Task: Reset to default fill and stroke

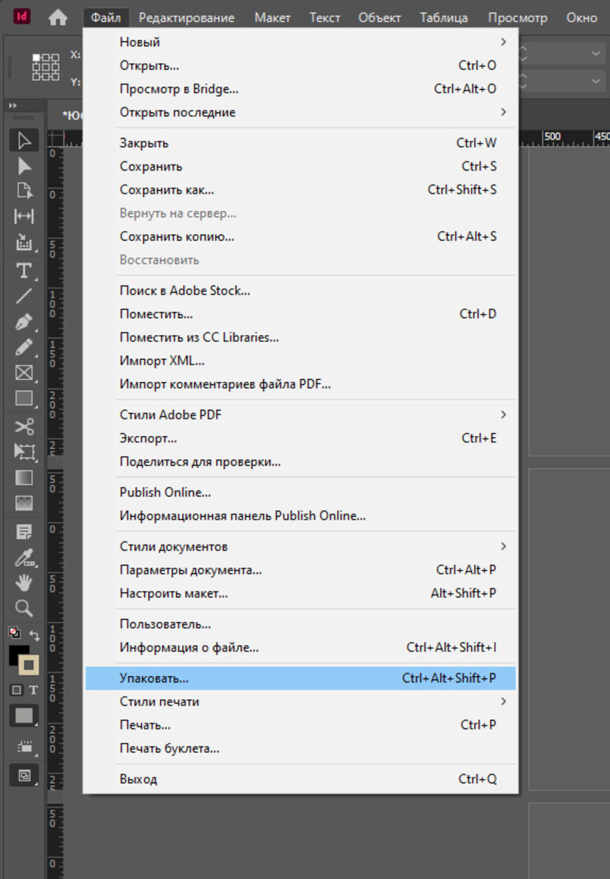Action: pyautogui.click(x=14, y=632)
